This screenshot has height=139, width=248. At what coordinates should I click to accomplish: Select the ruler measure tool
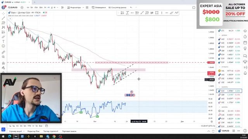click(3, 52)
